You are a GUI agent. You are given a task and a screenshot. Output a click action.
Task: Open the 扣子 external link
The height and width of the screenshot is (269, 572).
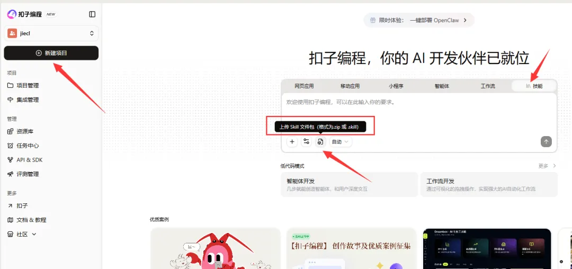22,205
